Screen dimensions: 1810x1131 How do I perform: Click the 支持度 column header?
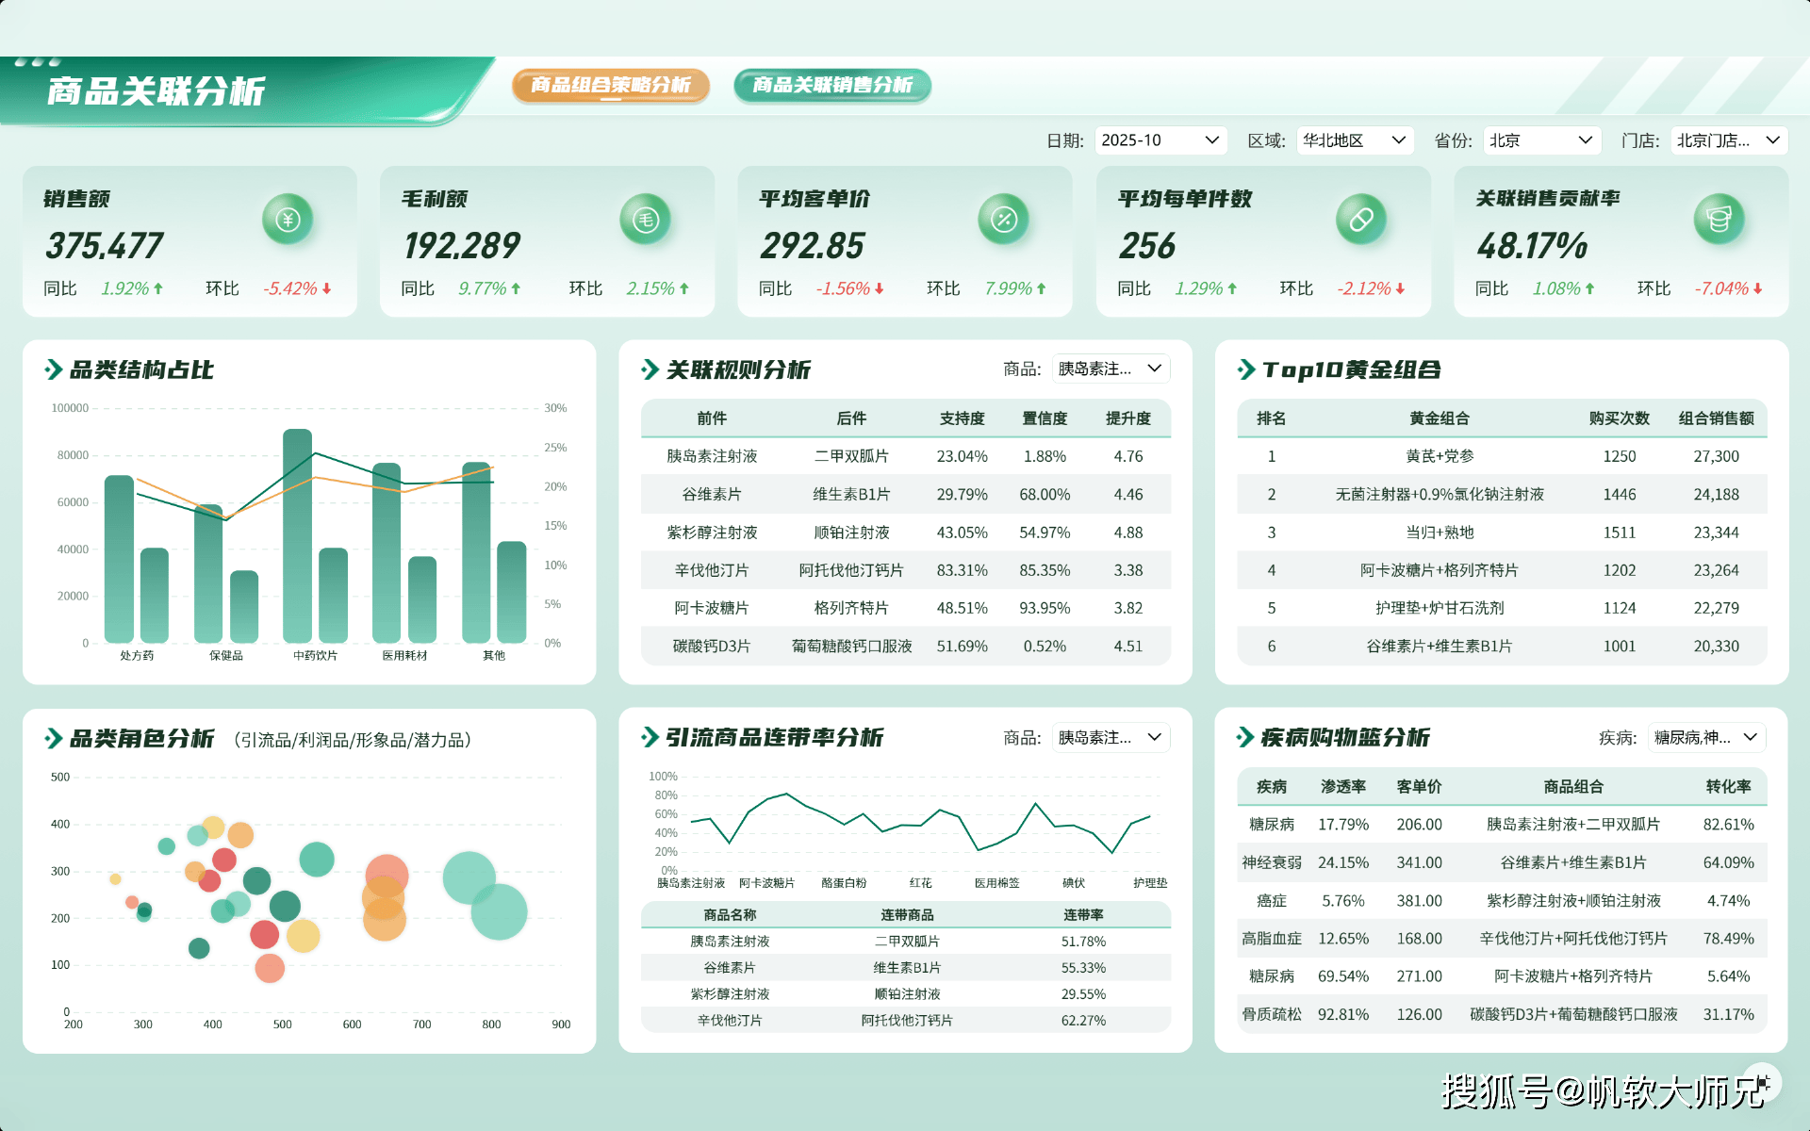[x=962, y=418]
